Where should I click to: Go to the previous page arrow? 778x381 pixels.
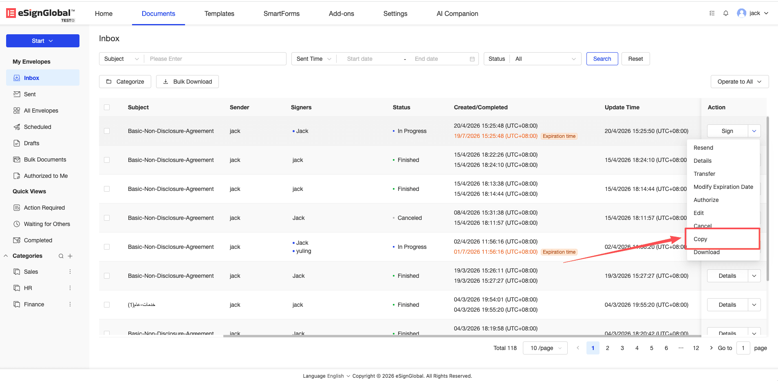578,348
